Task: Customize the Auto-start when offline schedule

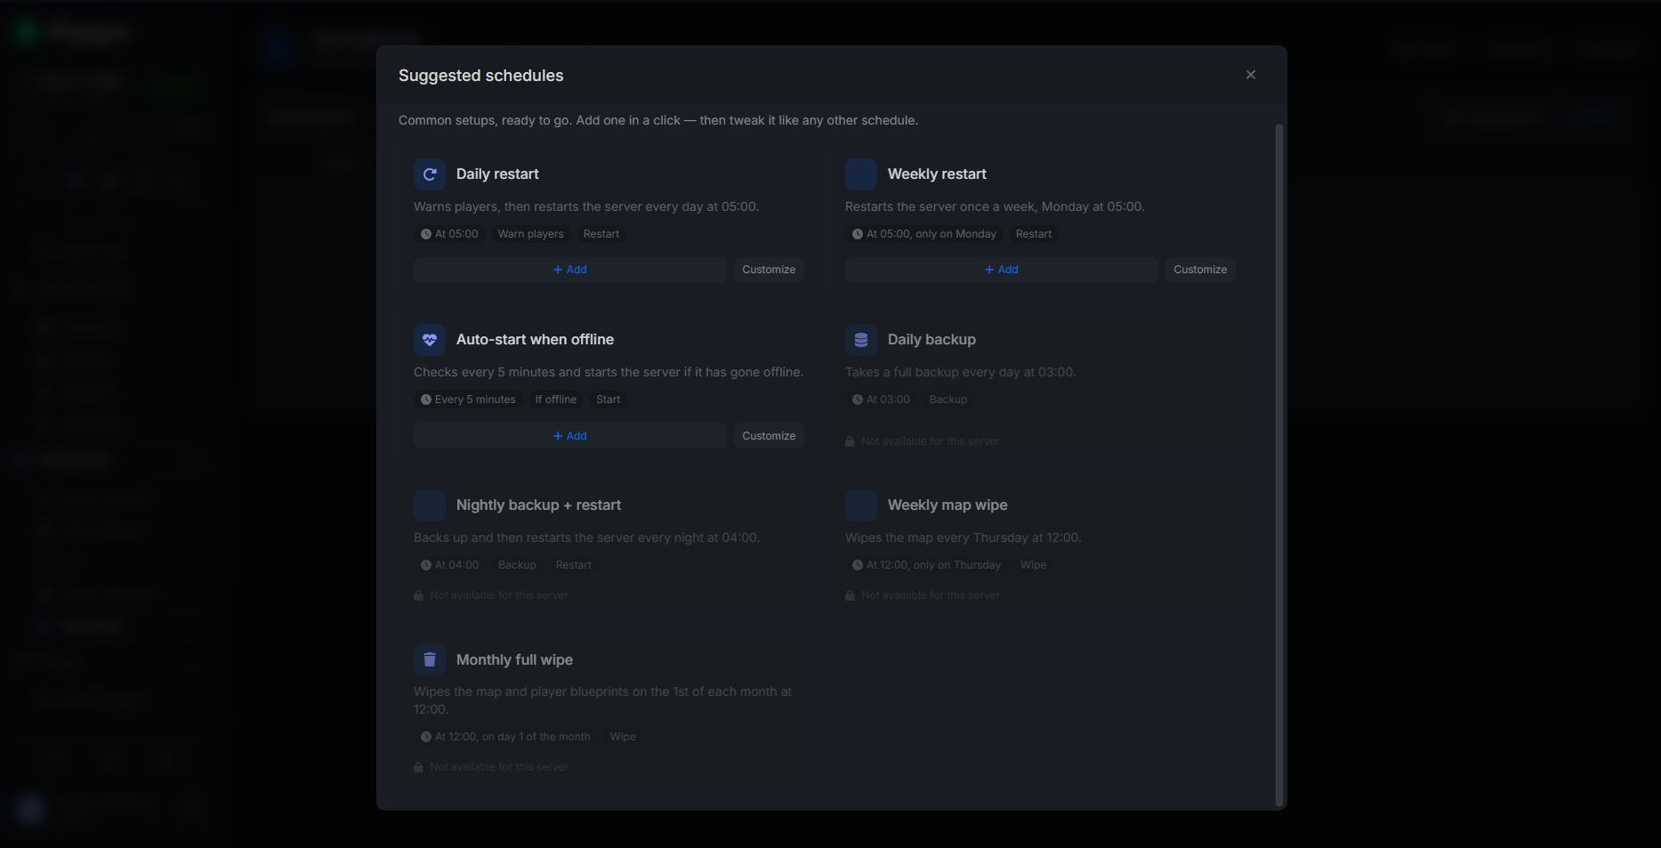Action: [x=769, y=436]
